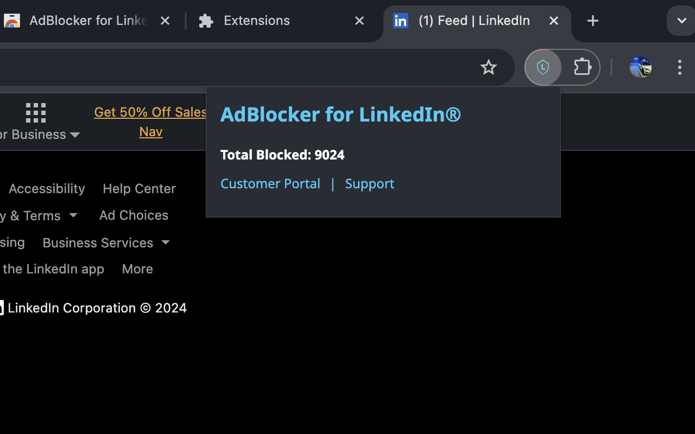Open a new tab with the plus icon
695x434 pixels.
(x=592, y=21)
